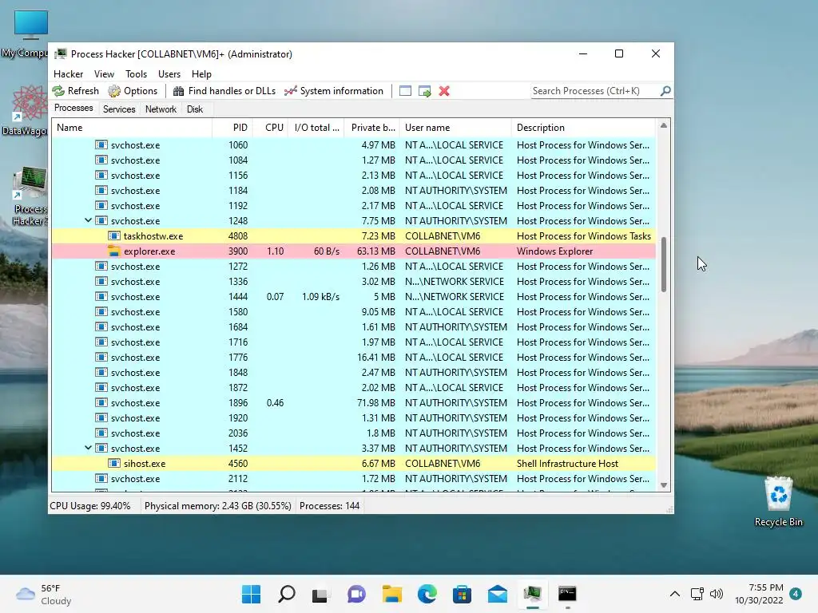
Task: Click the Refresh toolbar button
Action: (x=76, y=91)
